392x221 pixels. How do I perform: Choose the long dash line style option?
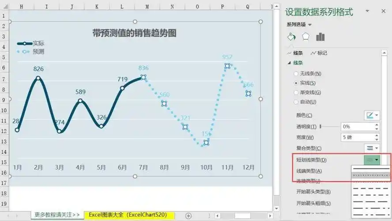[371, 202]
